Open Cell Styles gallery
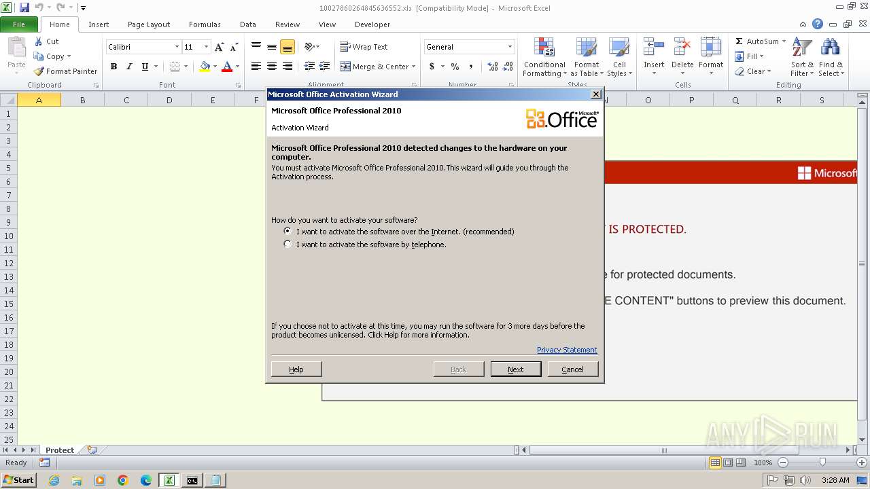This screenshot has height=489, width=870. [619, 58]
